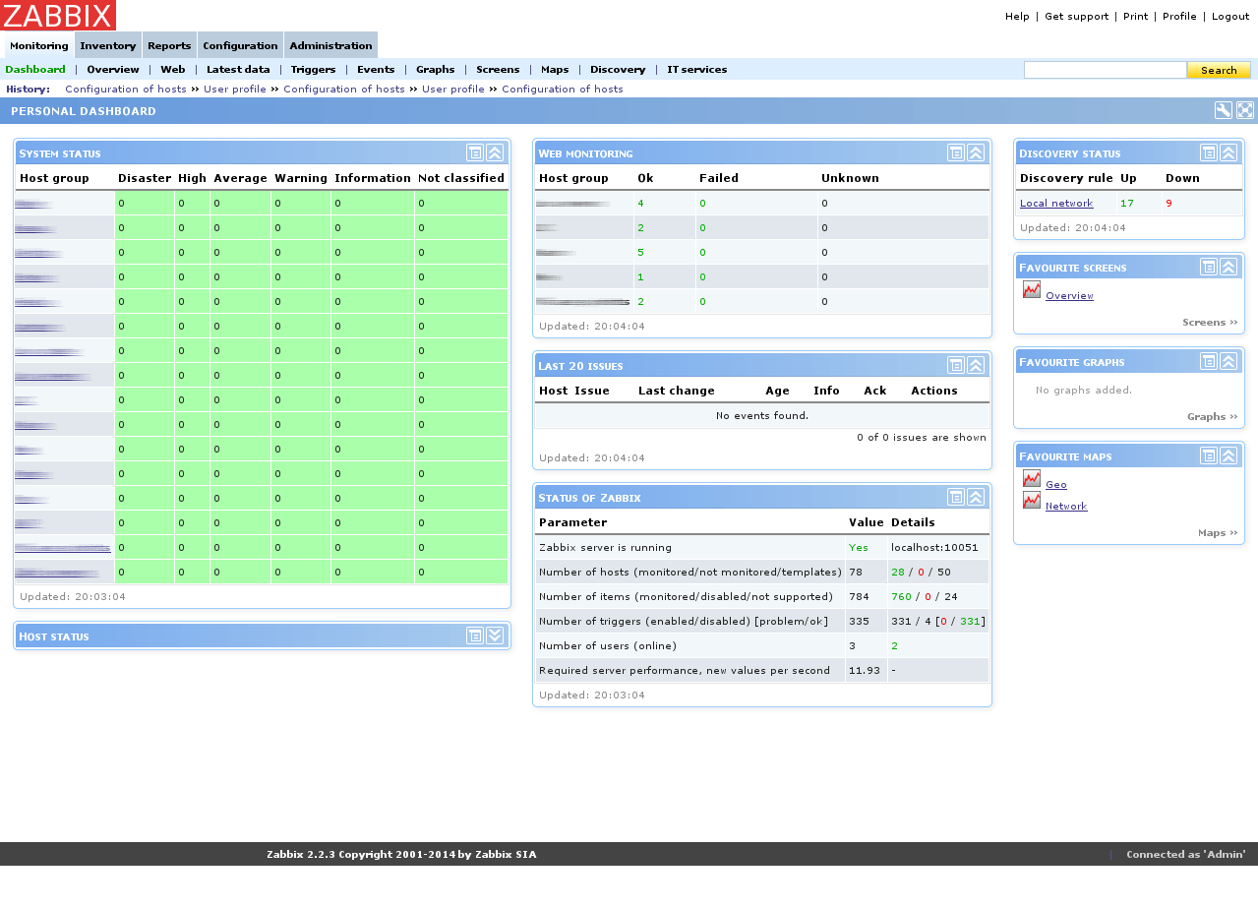Collapse the System status widget

495,152
